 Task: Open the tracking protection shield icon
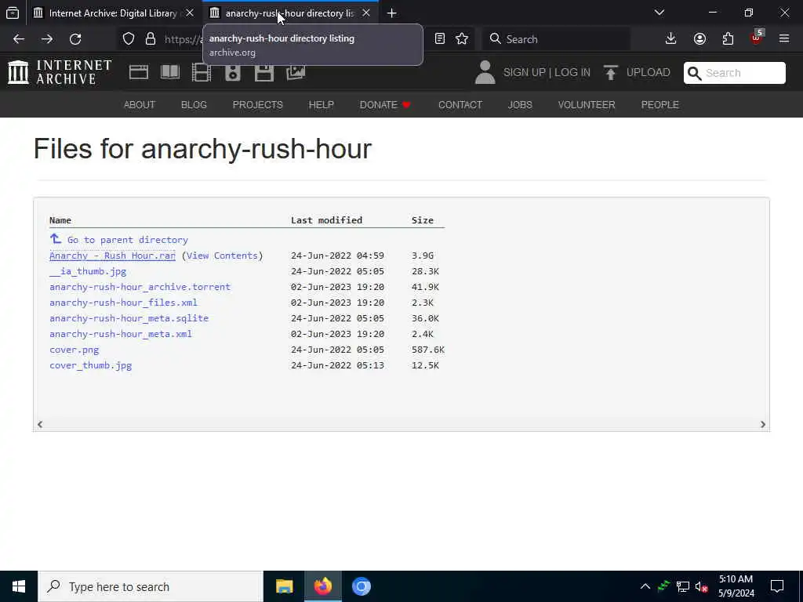click(x=129, y=39)
